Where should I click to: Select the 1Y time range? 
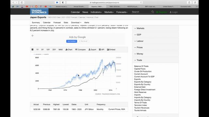coord(38,49)
